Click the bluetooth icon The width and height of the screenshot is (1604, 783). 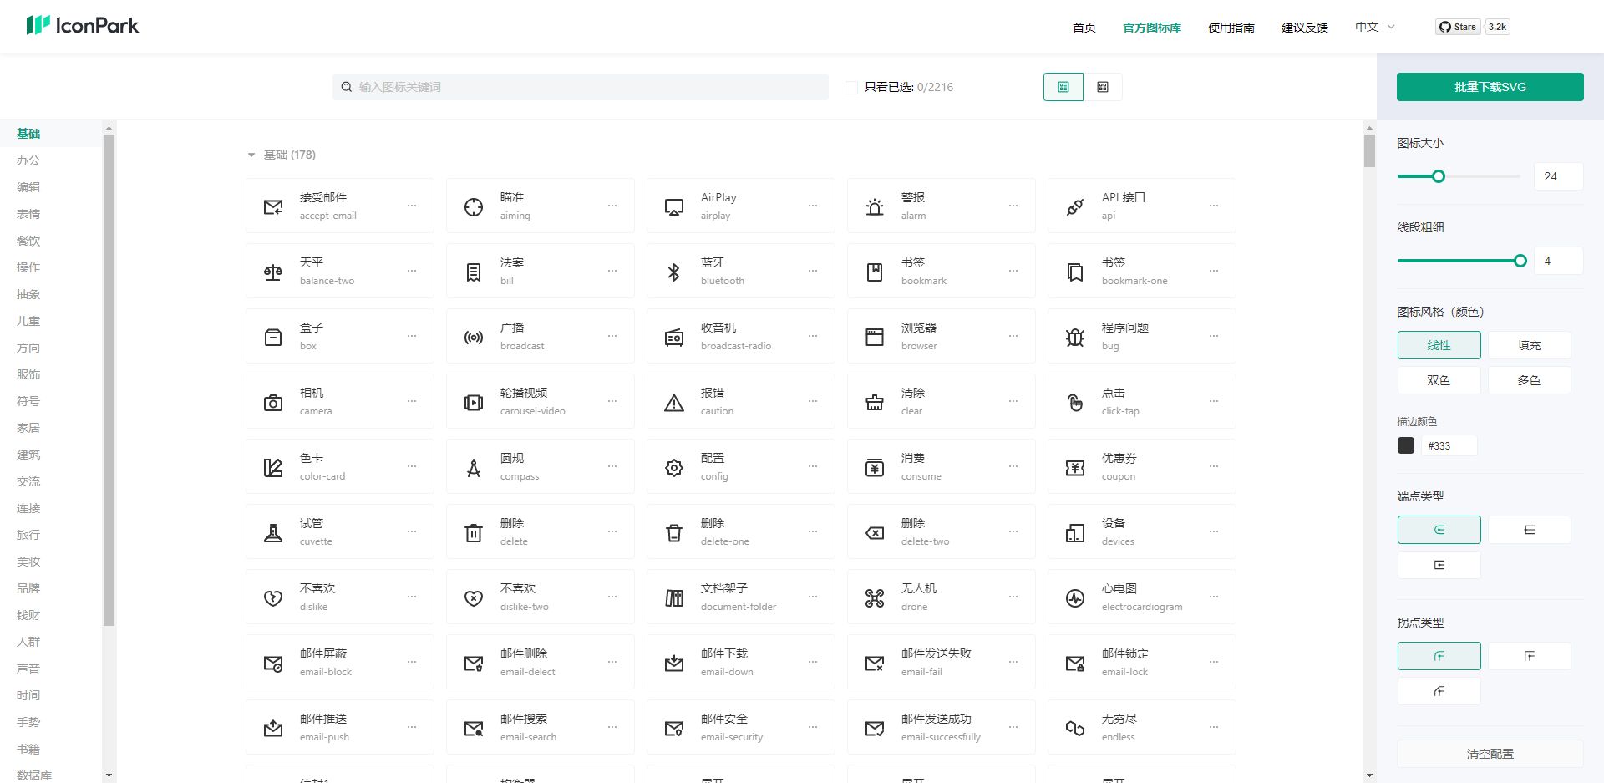674,272
